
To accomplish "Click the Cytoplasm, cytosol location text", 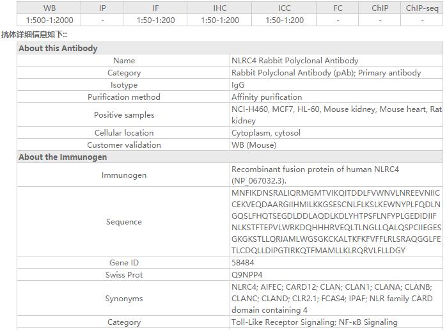I will point(266,133).
